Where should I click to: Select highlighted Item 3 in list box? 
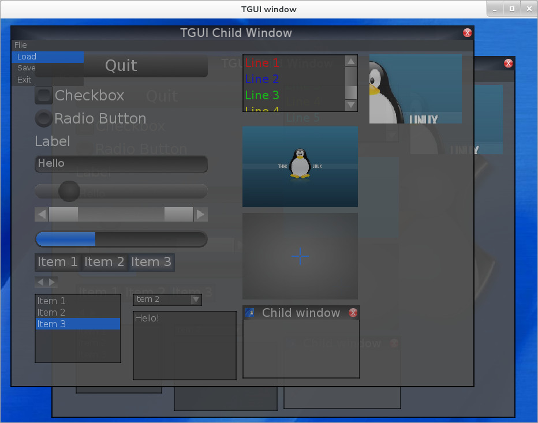(78, 324)
